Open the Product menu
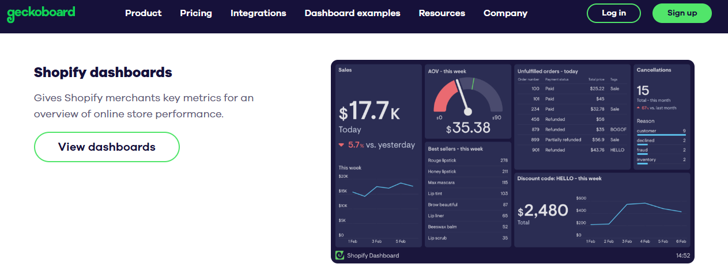728x279 pixels. point(143,13)
